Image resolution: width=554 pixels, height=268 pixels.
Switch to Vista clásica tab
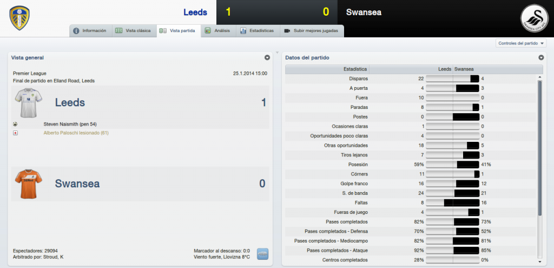[134, 31]
